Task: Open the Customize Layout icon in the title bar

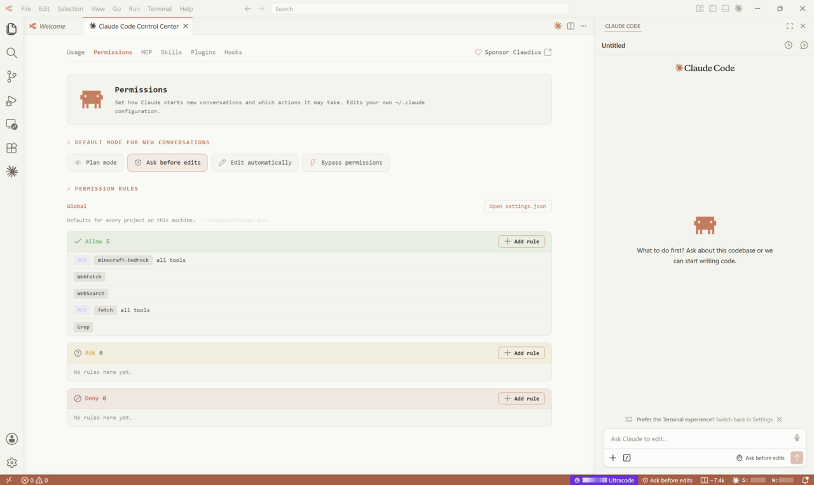Action: pos(700,9)
